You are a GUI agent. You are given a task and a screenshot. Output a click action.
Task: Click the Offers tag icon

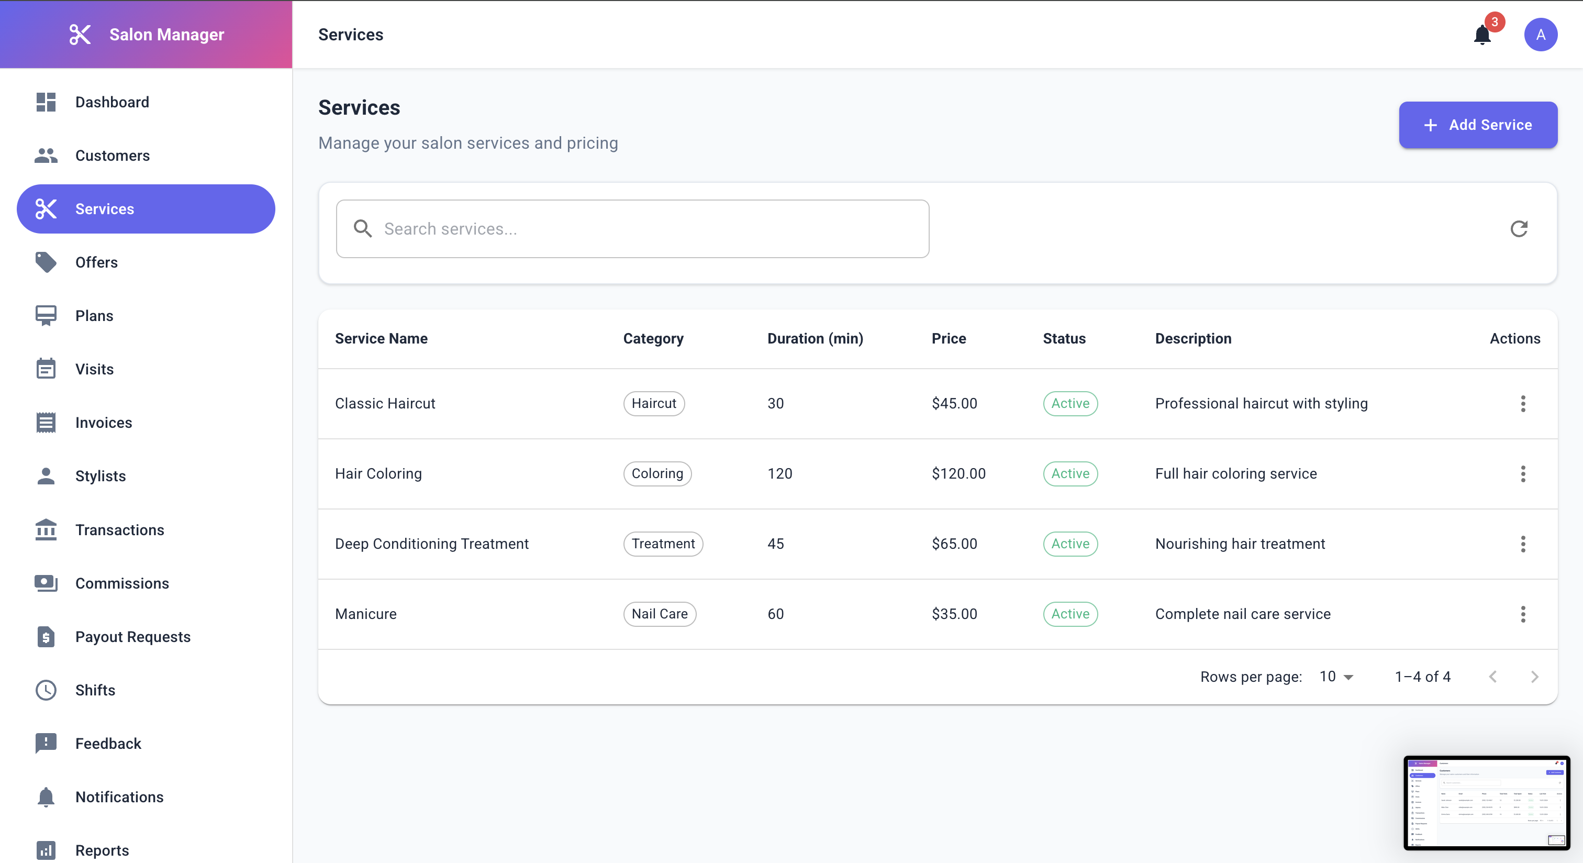[46, 262]
